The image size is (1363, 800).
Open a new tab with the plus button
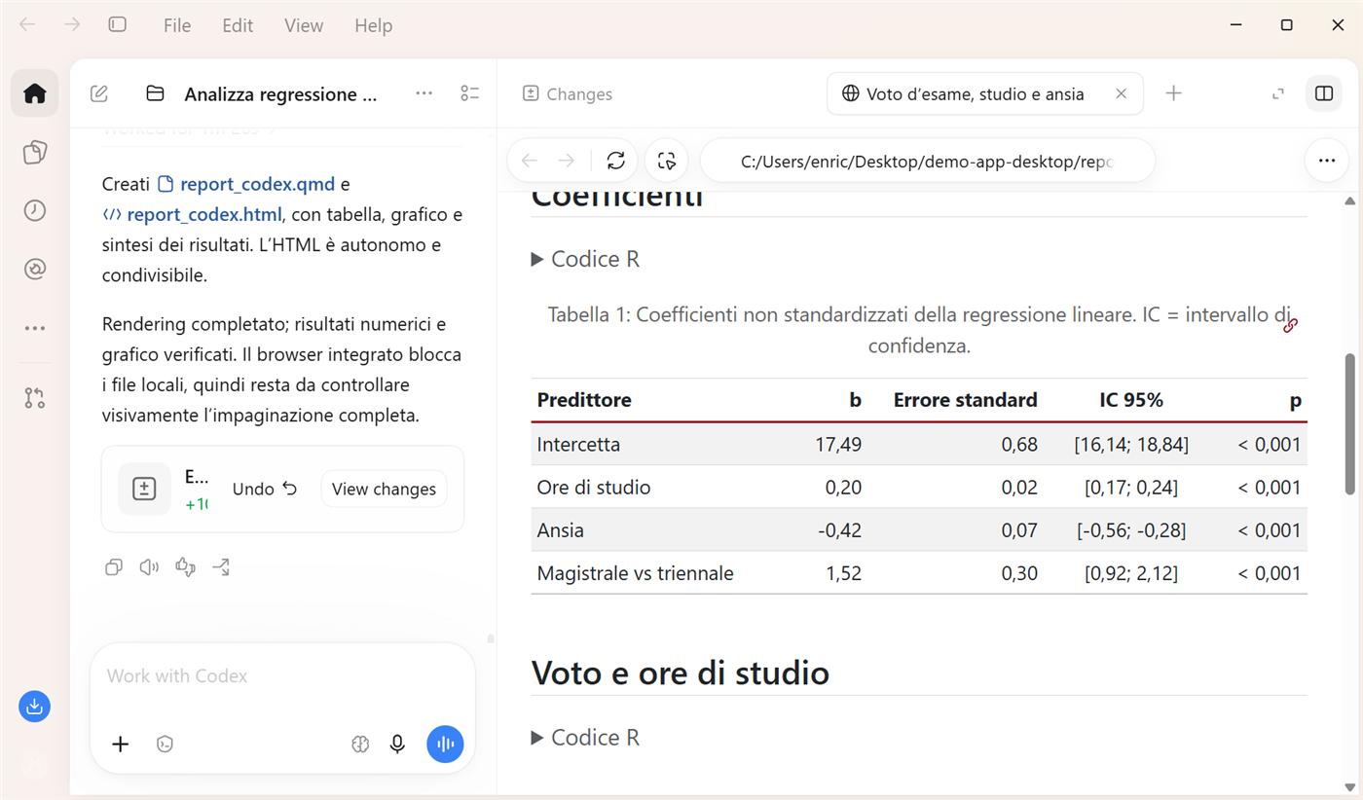click(x=1174, y=93)
